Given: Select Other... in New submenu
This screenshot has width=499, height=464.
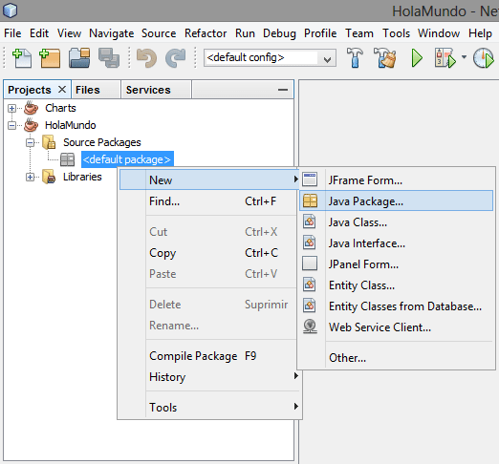Looking at the screenshot, I should [397, 358].
